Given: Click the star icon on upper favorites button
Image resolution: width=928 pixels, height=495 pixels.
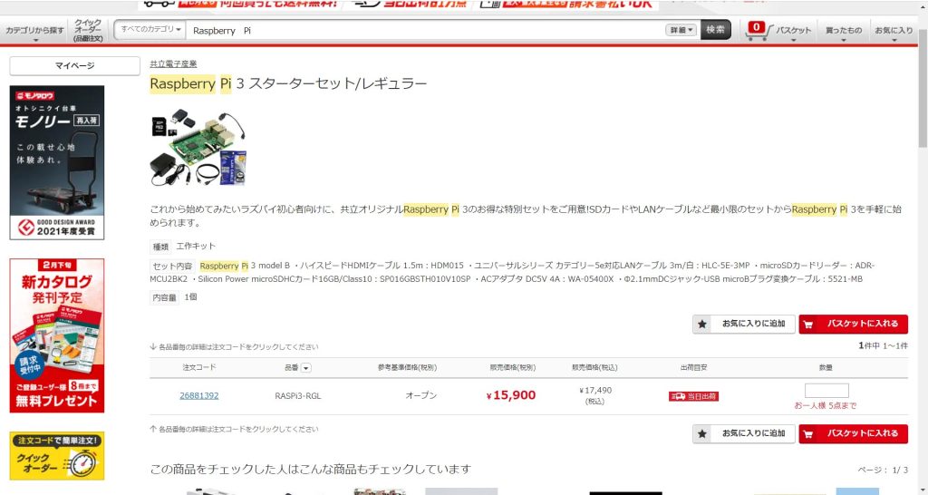Looking at the screenshot, I should click(x=703, y=324).
